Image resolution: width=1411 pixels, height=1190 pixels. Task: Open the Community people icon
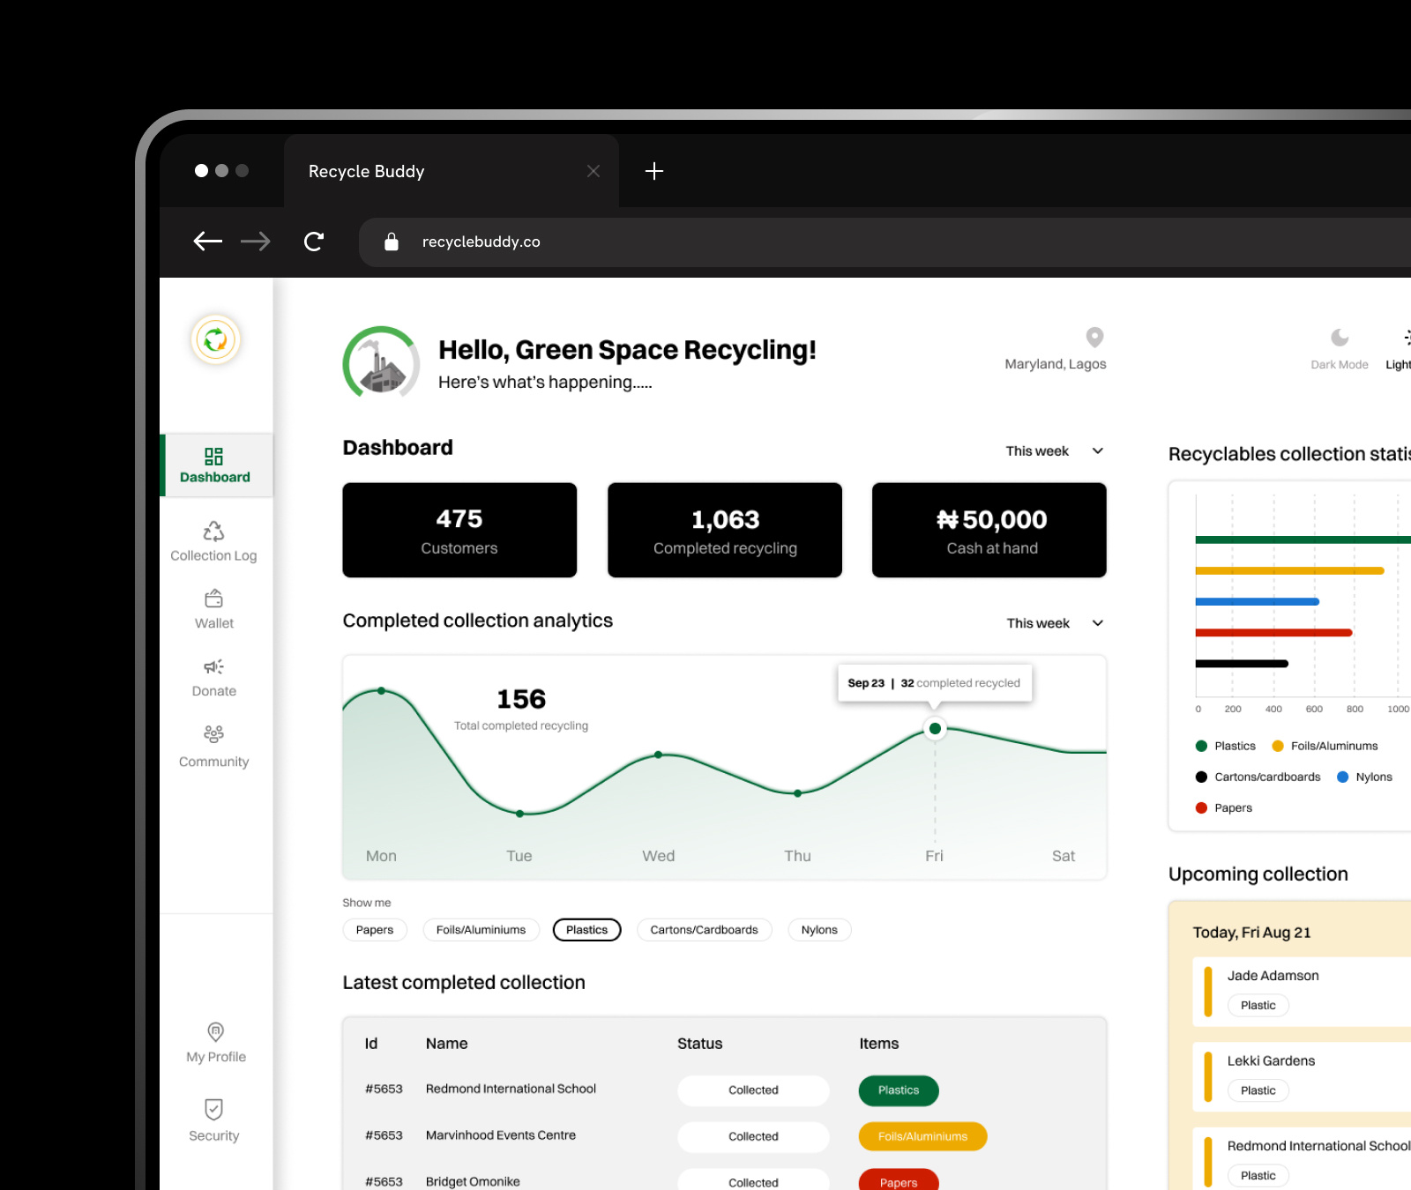coord(213,734)
